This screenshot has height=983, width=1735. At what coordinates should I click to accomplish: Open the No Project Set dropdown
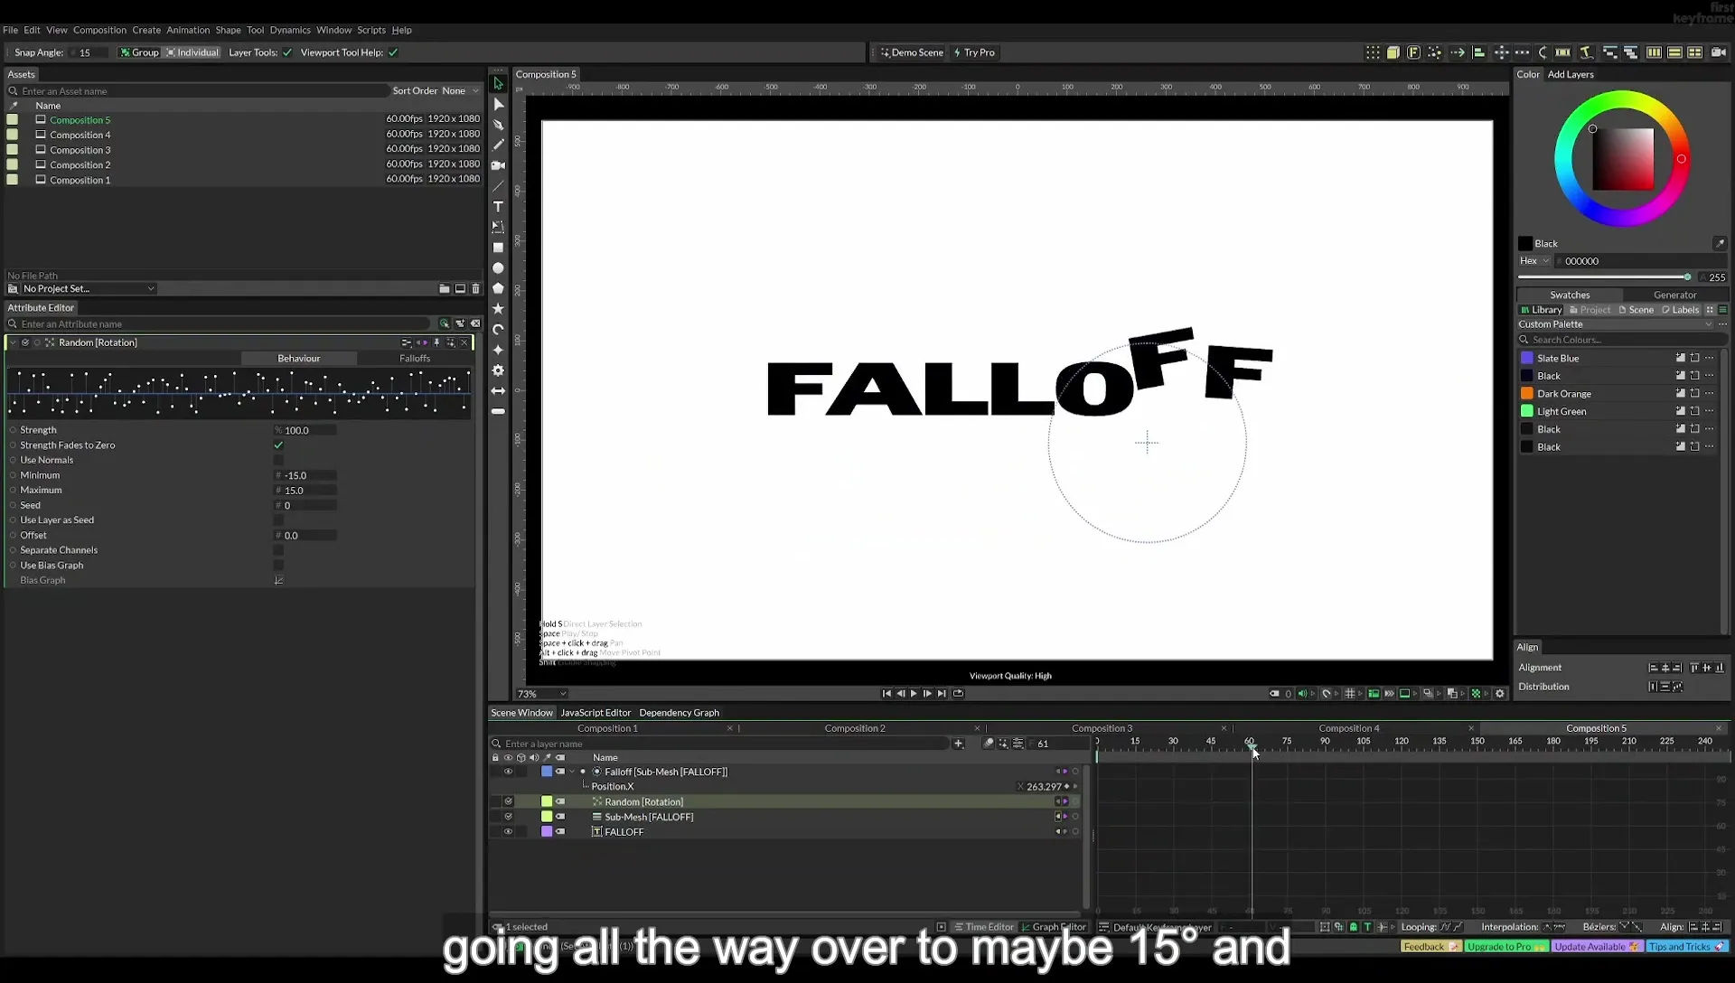pyautogui.click(x=89, y=289)
